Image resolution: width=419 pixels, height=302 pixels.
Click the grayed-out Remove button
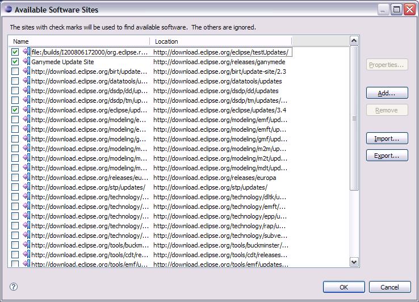point(387,110)
